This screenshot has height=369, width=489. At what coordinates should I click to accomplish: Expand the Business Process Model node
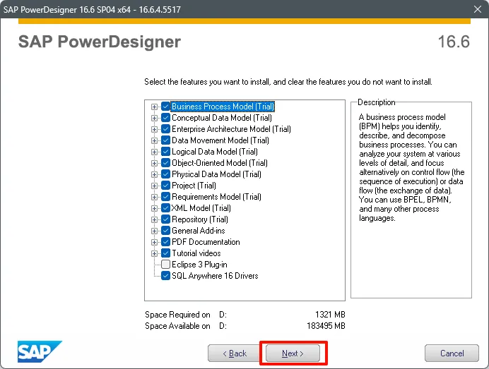(154, 107)
